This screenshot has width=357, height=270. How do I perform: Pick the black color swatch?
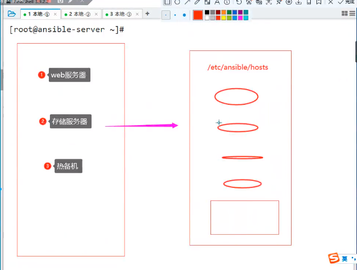coord(207,12)
